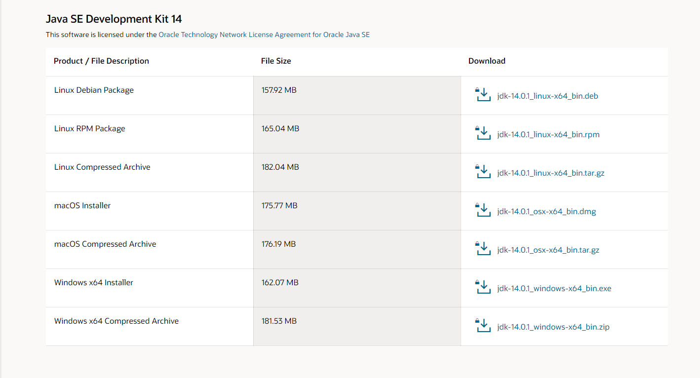Select Linux Compressed Archive row label

[x=102, y=167]
